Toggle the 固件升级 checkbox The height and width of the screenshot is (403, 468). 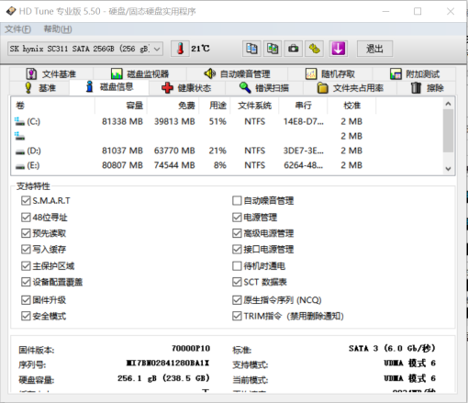tap(26, 300)
